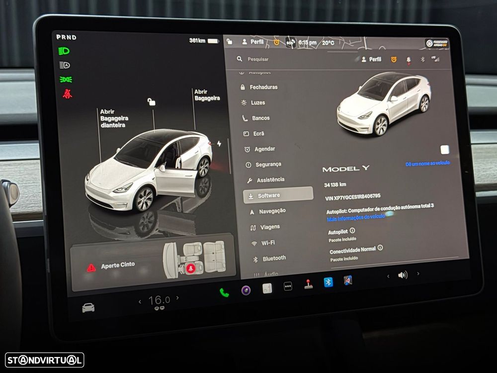Tap the Passenger Airbag Off indicator
This screenshot has width=497, height=373.
tap(437, 43)
